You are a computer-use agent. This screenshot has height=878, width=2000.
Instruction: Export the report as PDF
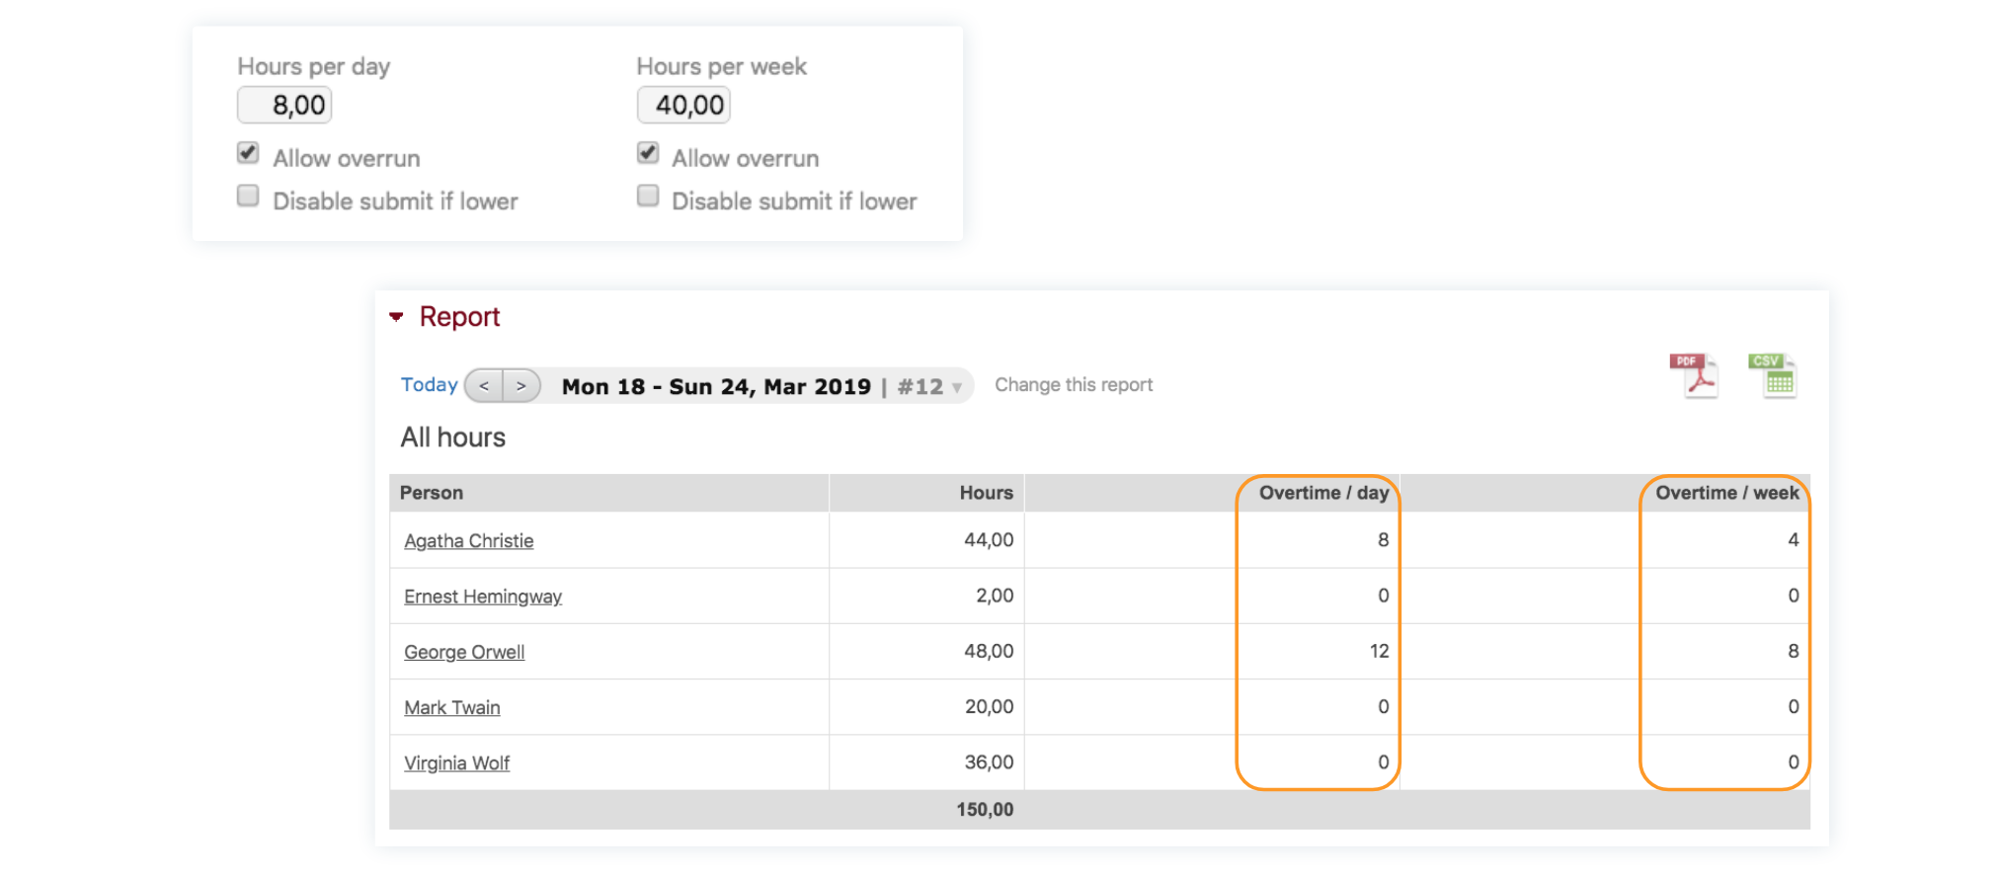(x=1693, y=375)
